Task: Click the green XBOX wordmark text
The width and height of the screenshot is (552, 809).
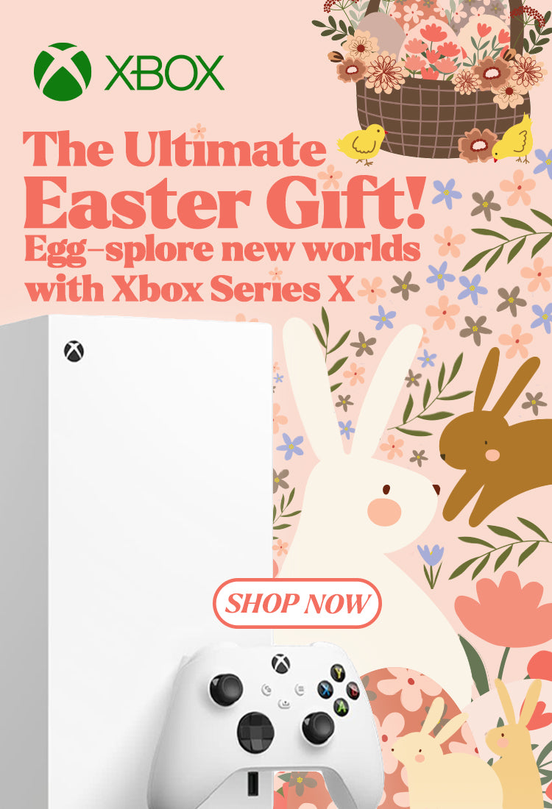Action: (165, 73)
